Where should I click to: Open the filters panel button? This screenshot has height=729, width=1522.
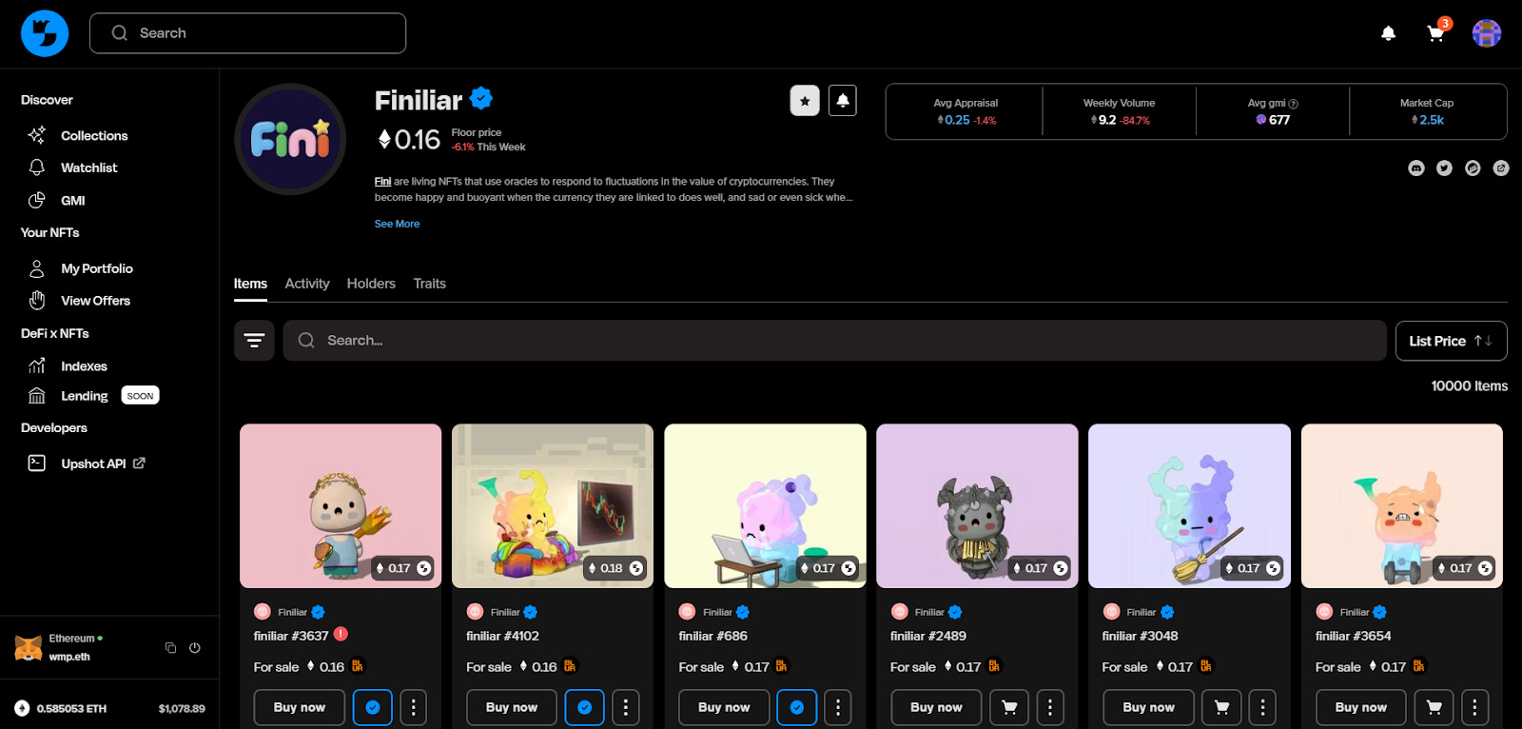tap(254, 341)
